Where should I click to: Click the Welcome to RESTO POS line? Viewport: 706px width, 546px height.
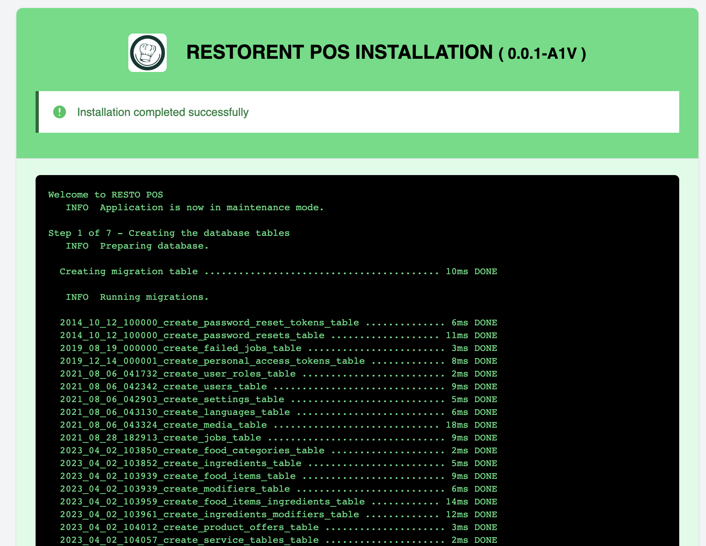[x=106, y=195]
